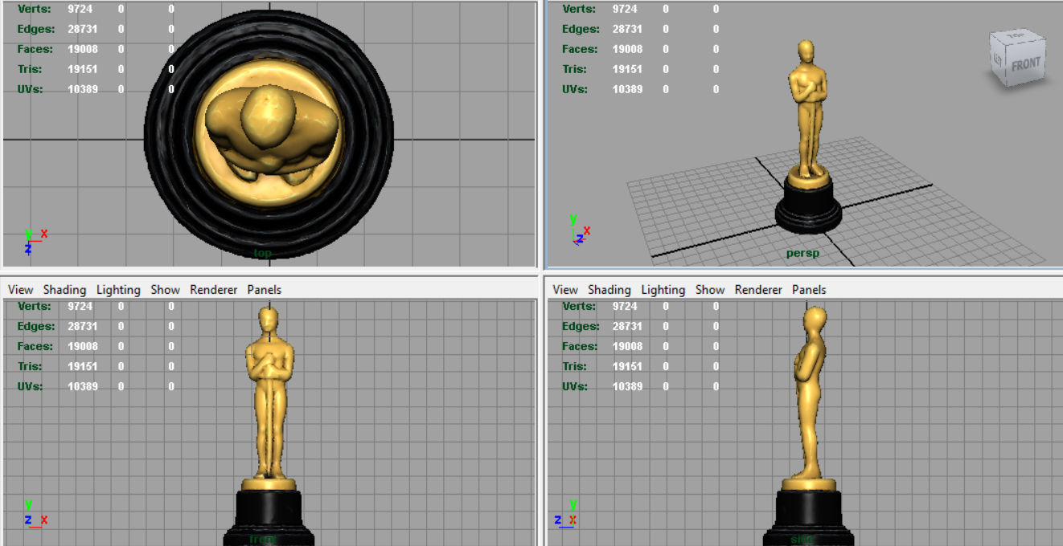Click the FRONT face of the view cube
This screenshot has height=546, width=1063.
(1026, 65)
